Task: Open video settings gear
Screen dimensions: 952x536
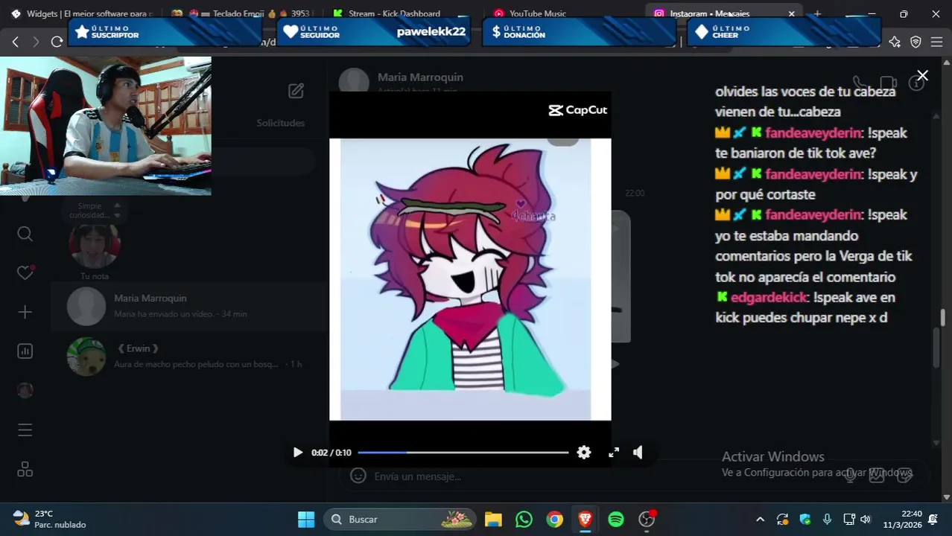Action: tap(584, 453)
